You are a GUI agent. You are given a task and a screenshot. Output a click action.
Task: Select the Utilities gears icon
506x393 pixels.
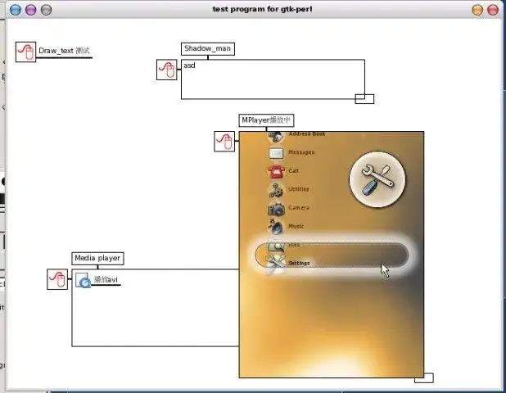[276, 190]
